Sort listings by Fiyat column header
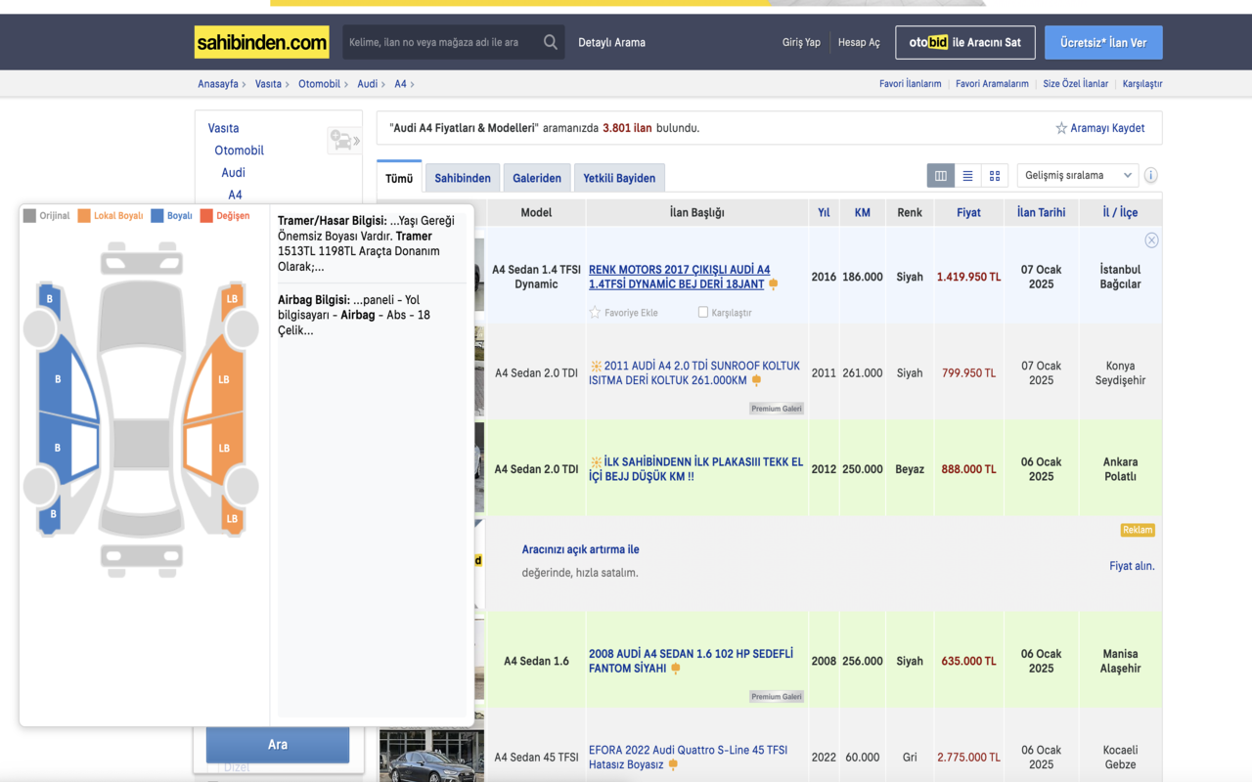Image resolution: width=1252 pixels, height=782 pixels. (x=968, y=212)
